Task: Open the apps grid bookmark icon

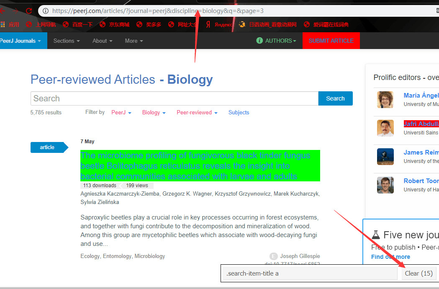Action: click(x=2, y=24)
